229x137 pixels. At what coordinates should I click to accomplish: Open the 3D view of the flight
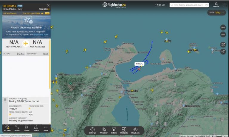click(x=7, y=128)
